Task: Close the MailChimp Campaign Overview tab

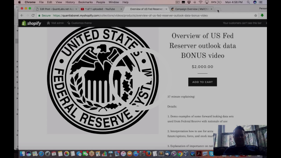Action: (x=212, y=9)
